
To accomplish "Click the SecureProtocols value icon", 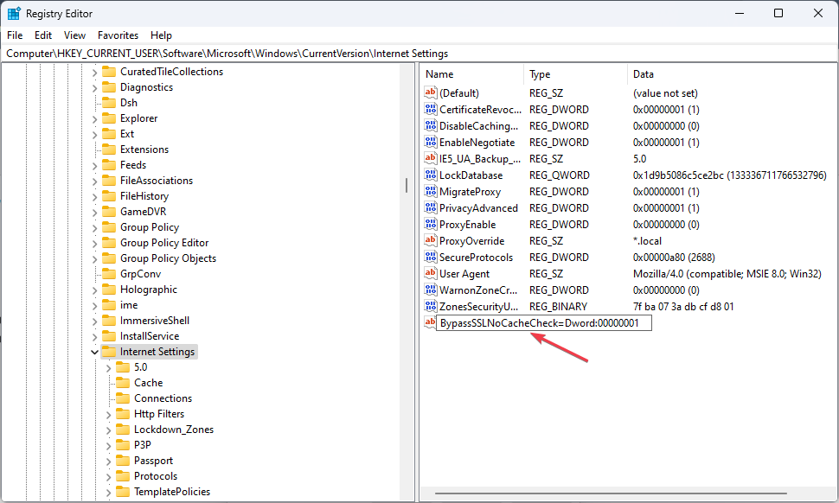I will (x=430, y=257).
